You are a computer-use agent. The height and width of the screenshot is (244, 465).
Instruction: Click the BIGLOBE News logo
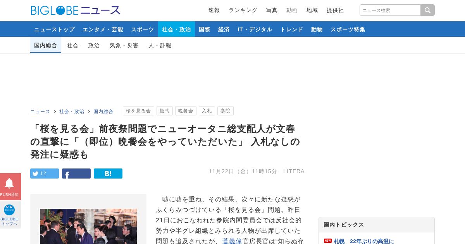point(76,10)
